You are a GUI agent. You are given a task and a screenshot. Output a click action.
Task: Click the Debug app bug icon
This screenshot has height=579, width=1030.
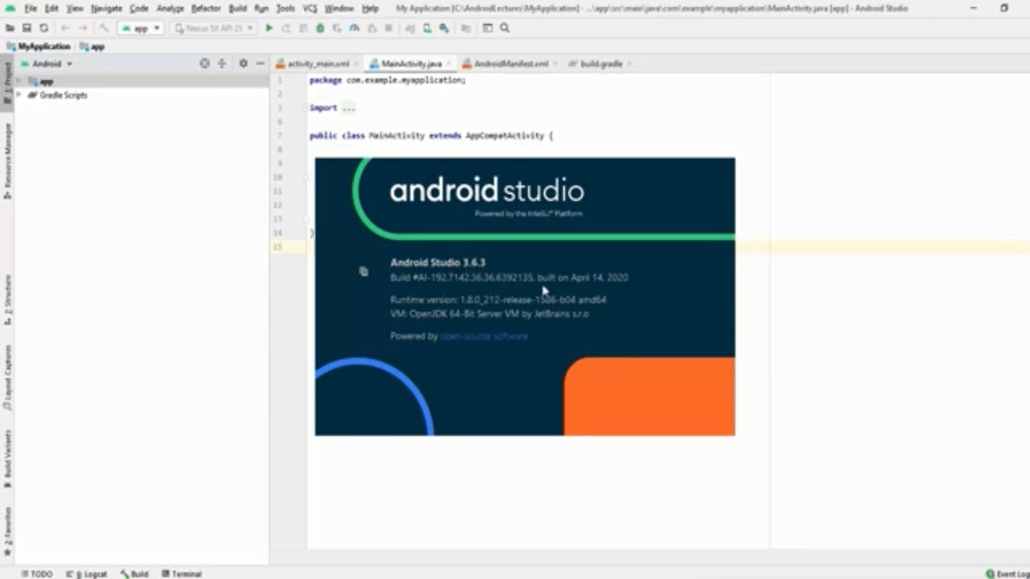[x=319, y=28]
